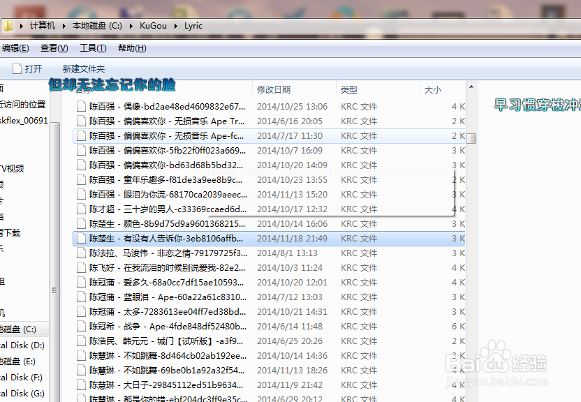
Task: Select file icon of 陈百强 - 童年乐趣多
Action: pos(81,180)
